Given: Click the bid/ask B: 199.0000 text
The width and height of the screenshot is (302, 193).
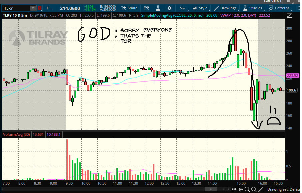Looking at the screenshot, I should pyautogui.click(x=108, y=7).
